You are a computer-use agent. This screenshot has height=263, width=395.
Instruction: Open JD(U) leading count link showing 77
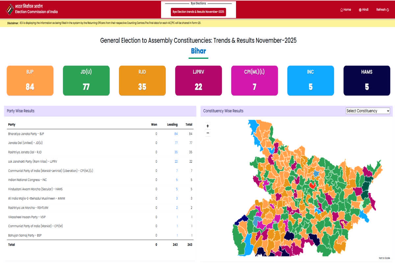(176, 143)
